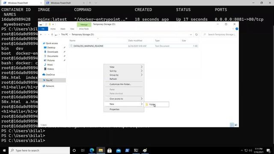Viewport: 274px width, 154px height.
Task: Open quick access toolbar customize dropdown
Action: pyautogui.click(x=53, y=24)
